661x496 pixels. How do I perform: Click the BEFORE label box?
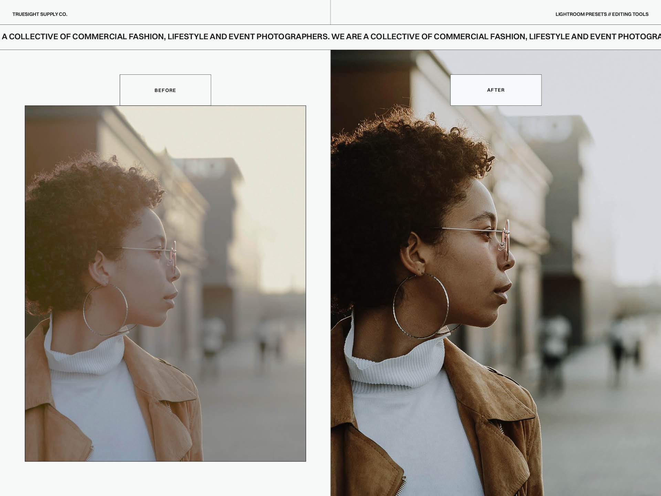pyautogui.click(x=165, y=90)
